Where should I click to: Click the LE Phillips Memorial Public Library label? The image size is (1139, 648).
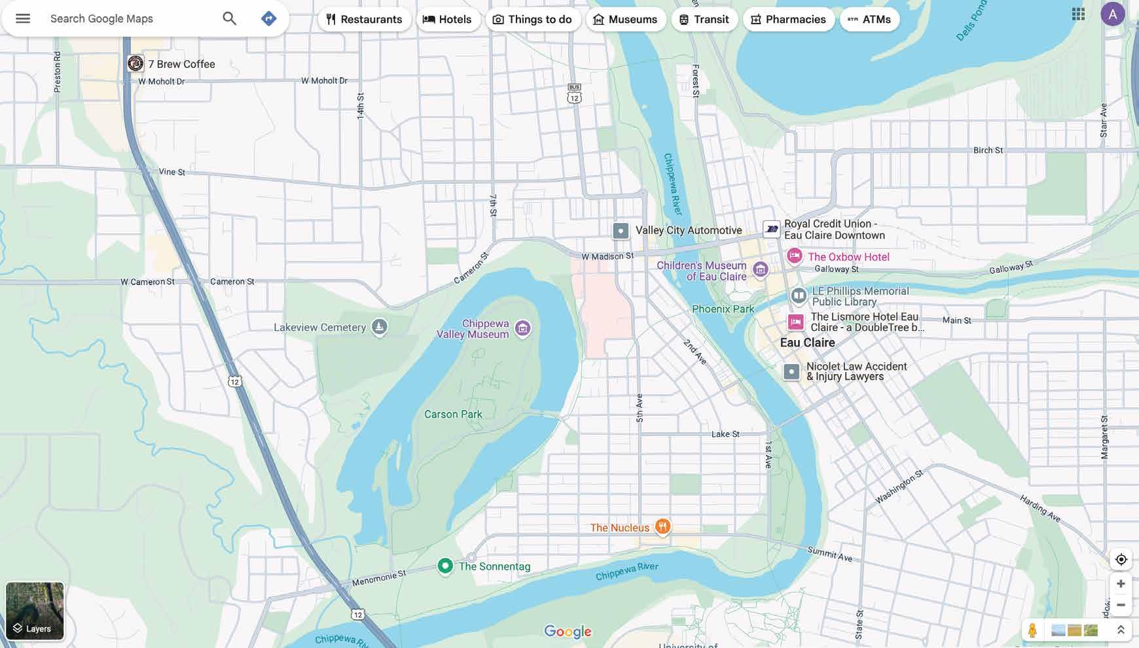tap(861, 296)
